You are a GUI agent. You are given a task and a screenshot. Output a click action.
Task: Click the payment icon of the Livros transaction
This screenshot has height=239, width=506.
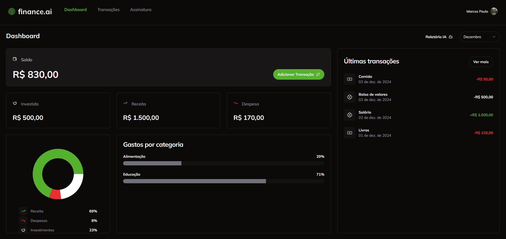[x=350, y=133]
